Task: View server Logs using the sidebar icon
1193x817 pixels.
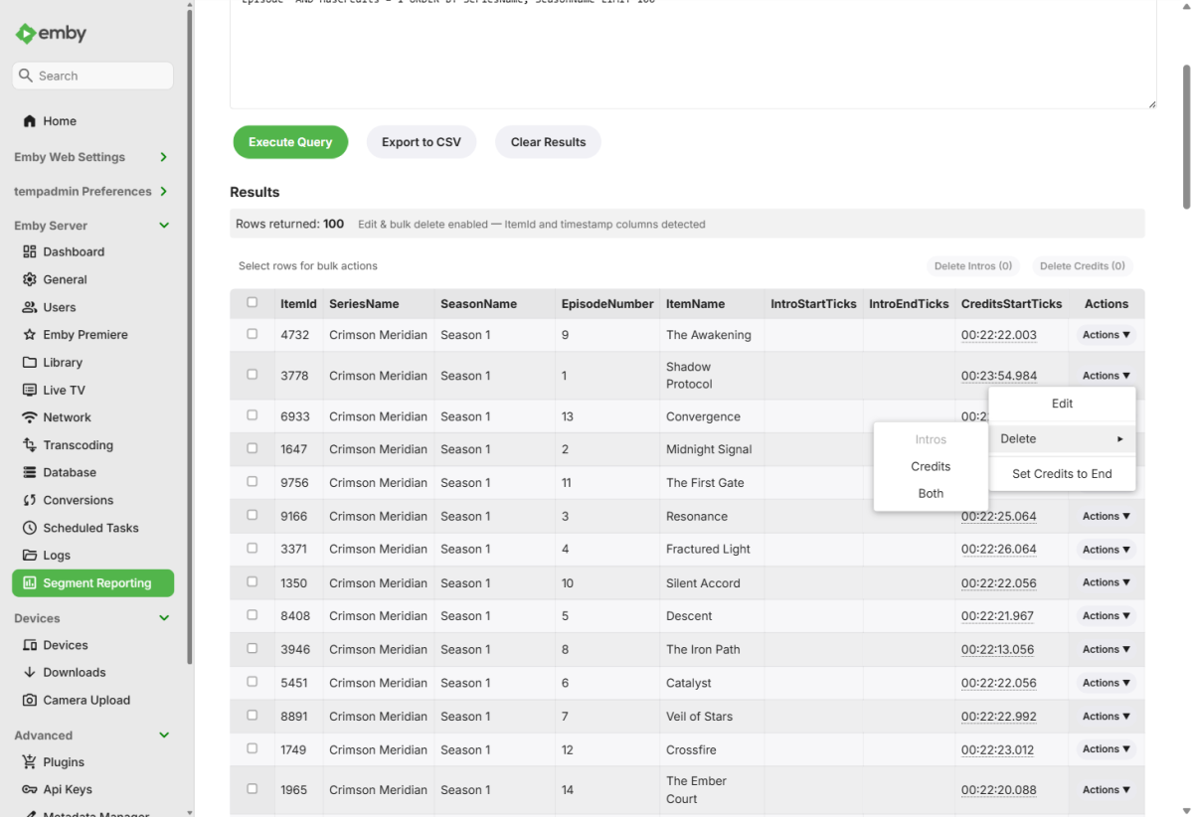Action: [x=30, y=556]
